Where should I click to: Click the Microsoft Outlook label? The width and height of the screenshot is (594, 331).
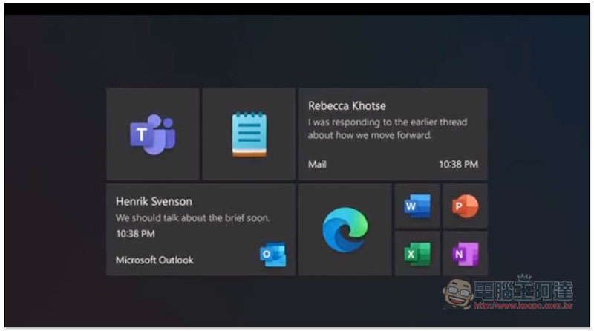(x=154, y=260)
